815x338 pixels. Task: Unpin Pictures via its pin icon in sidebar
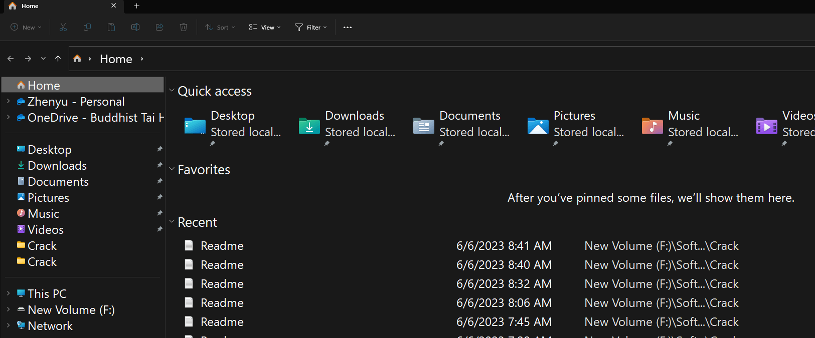coord(159,197)
